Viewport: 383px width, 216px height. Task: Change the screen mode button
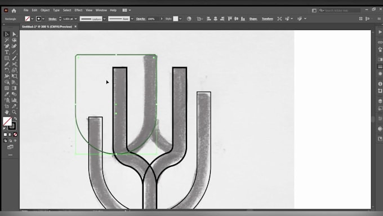(10, 147)
